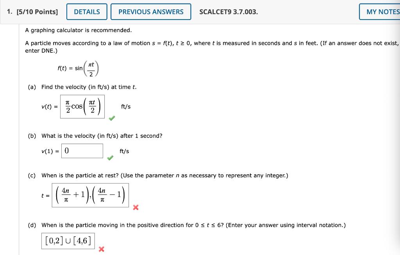The height and width of the screenshot is (255, 400).
Task: Click the question text for part (c)
Action: point(164,175)
